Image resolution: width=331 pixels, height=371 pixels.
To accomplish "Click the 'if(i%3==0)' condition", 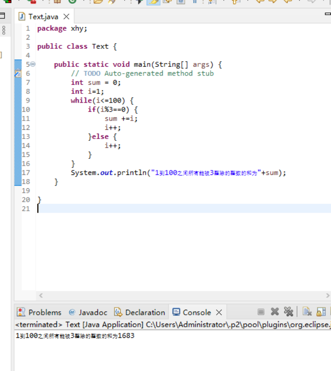I will [x=108, y=109].
